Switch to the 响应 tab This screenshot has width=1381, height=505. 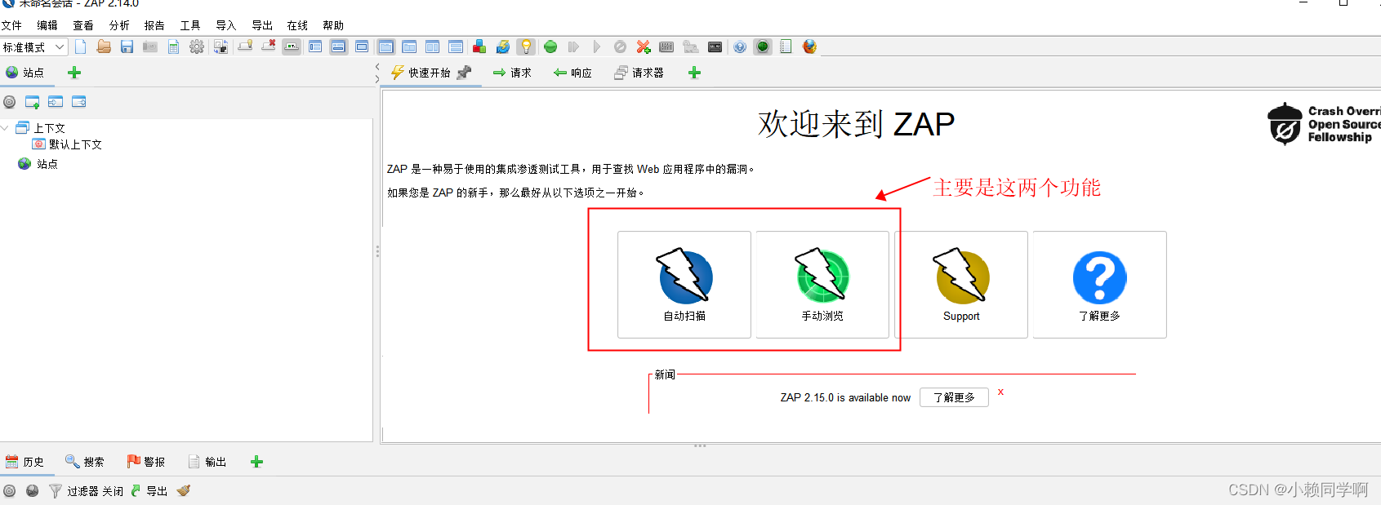pos(572,73)
